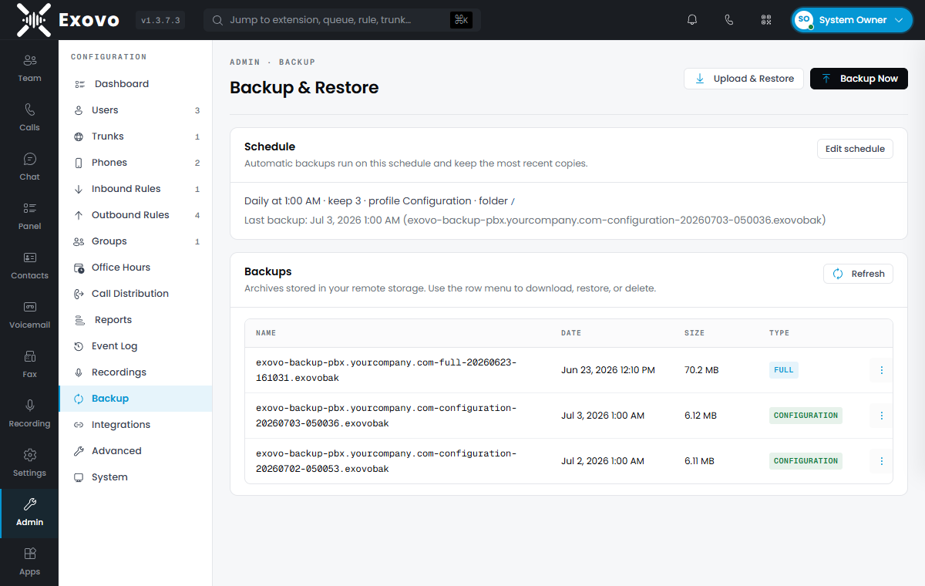Click the Daily at 1:00 AM schedule summary
The height and width of the screenshot is (586, 925).
click(379, 201)
